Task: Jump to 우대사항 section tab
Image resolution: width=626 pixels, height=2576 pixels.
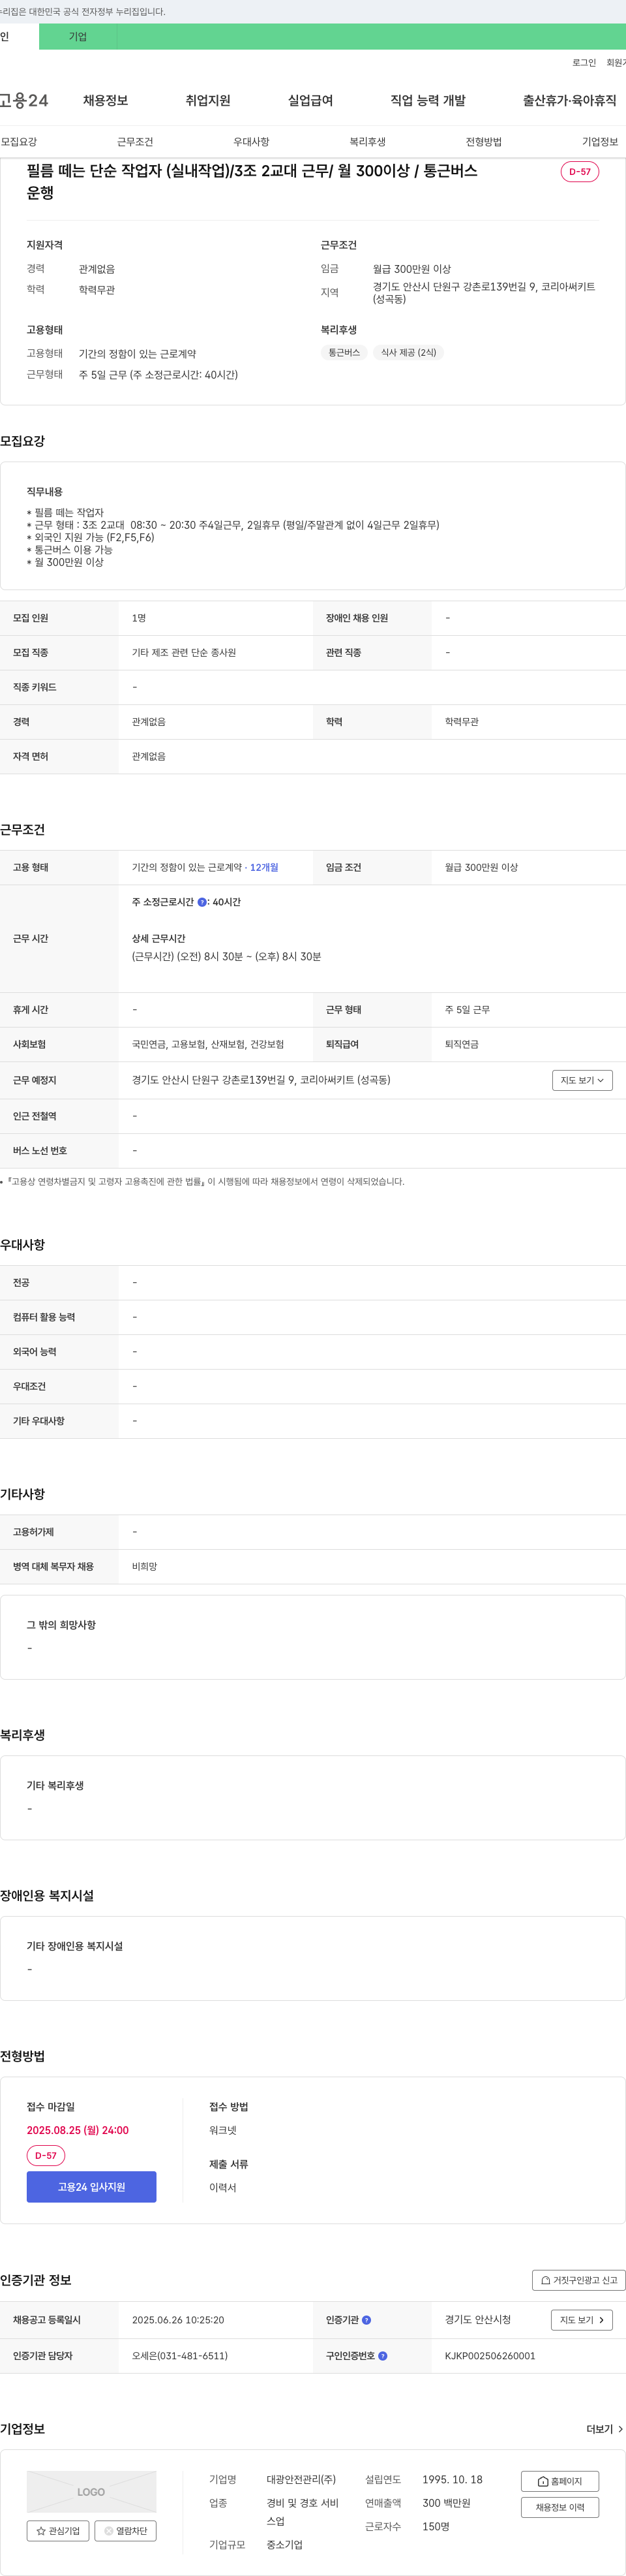Action: 252,142
